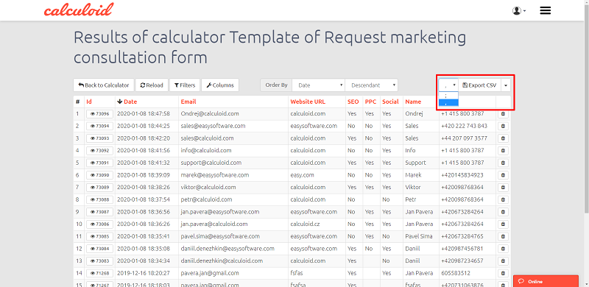Sort by the Date column header
The height and width of the screenshot is (287, 589).
coord(127,102)
